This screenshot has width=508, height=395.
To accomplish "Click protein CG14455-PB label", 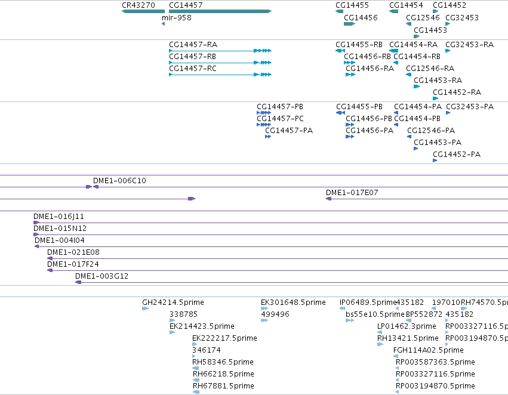I will [359, 107].
